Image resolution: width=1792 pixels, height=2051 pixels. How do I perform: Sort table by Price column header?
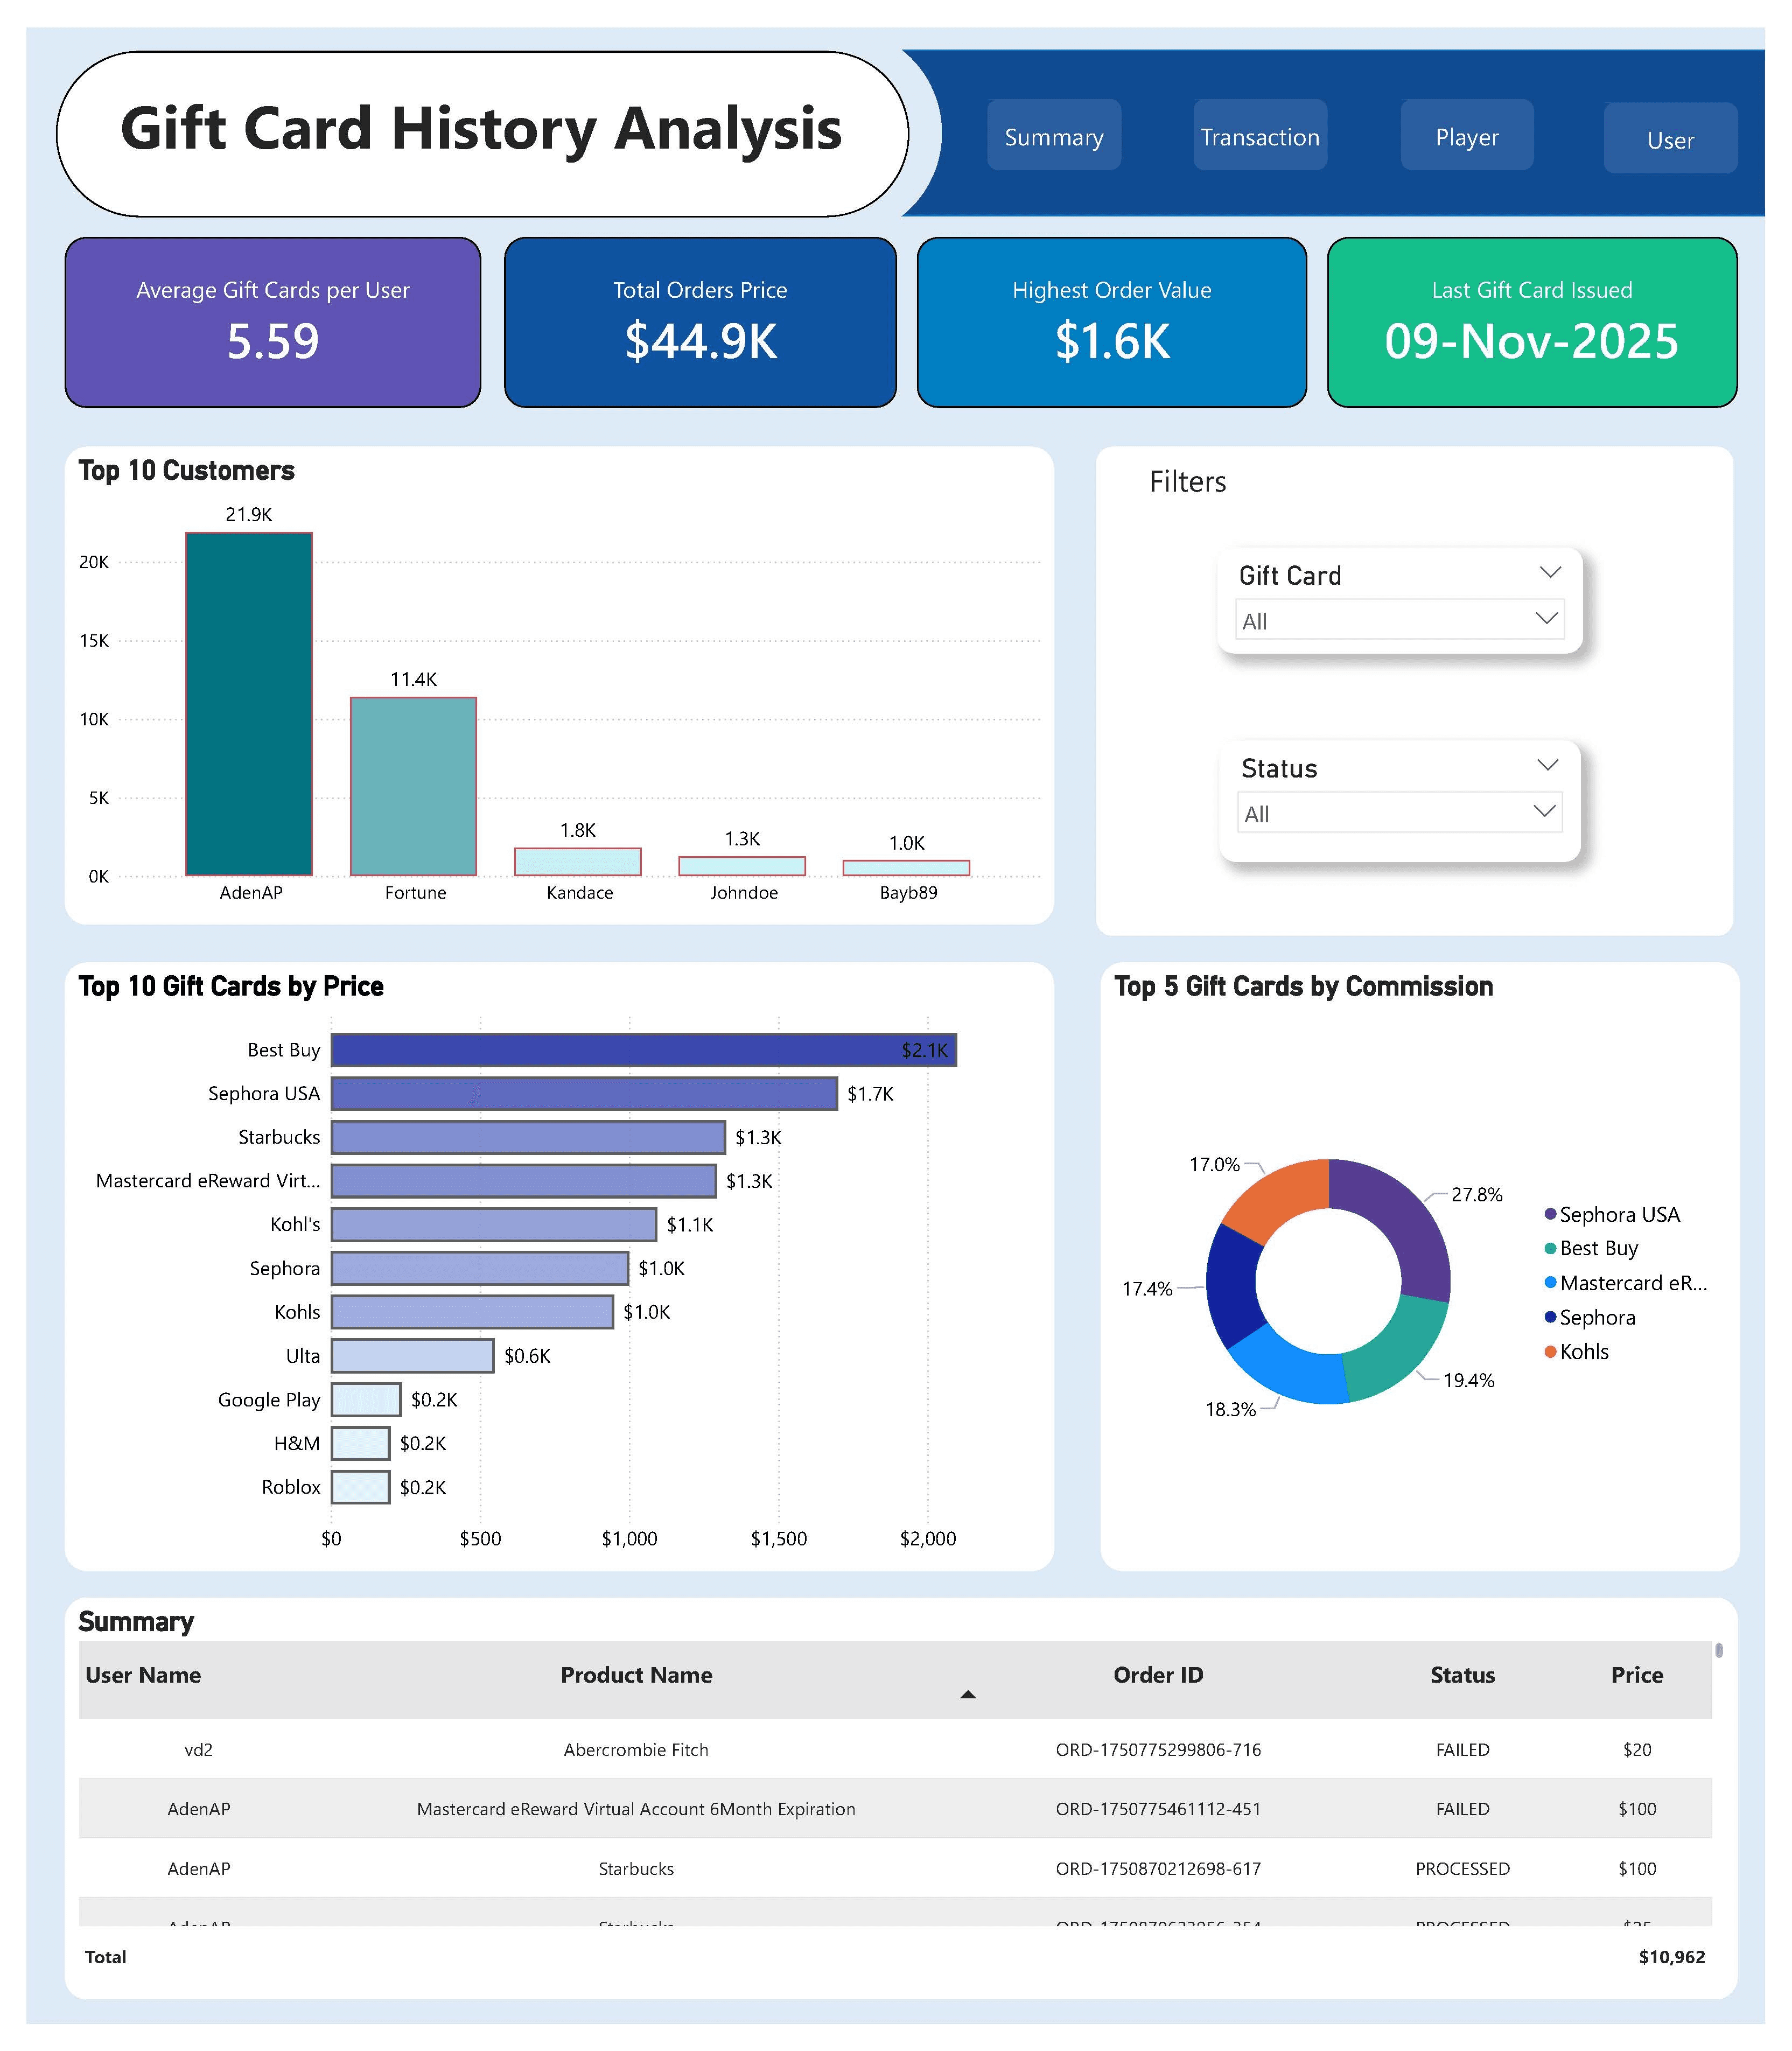click(1636, 1675)
